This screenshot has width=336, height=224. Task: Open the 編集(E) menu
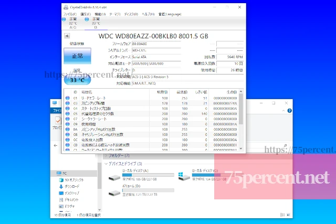pyautogui.click(x=86, y=14)
